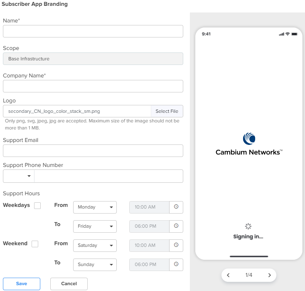This screenshot has height=291, width=305.
Task: Open the Monday weekday start dropdown
Action: pos(95,207)
